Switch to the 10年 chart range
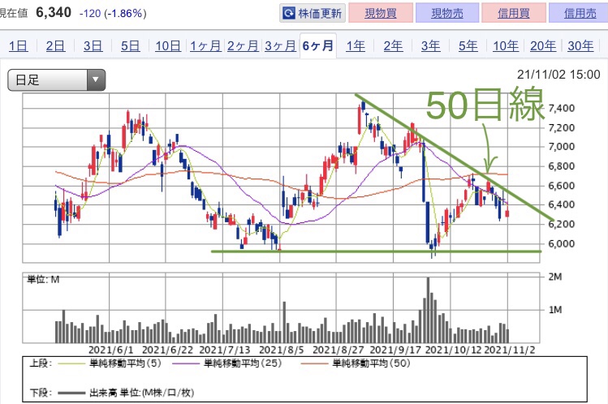 coord(506,46)
